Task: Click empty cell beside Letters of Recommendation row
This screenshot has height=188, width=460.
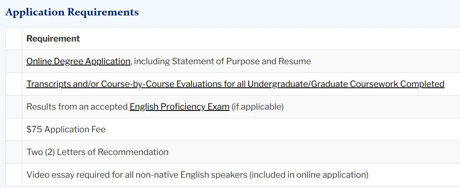Action: (14, 152)
